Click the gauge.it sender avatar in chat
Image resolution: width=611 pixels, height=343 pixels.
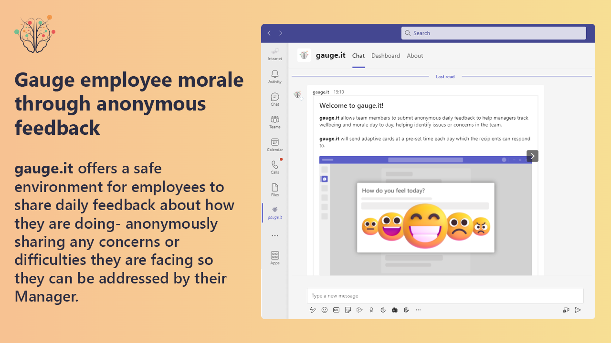298,95
